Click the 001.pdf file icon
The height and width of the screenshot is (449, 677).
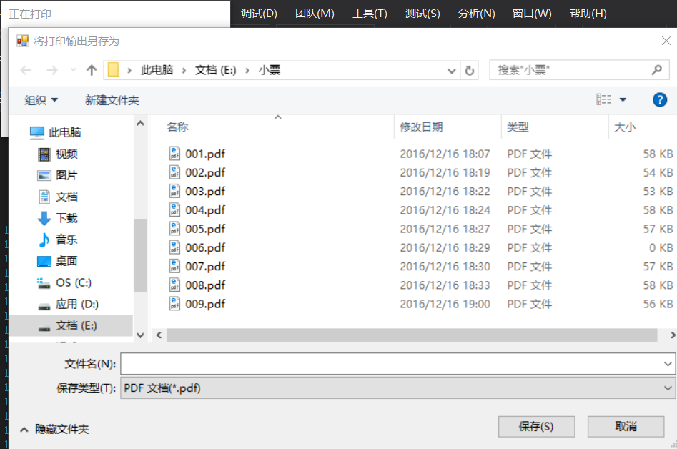click(x=174, y=153)
